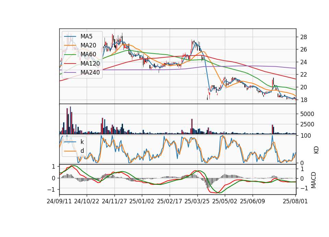Image resolution: width=329 pixels, height=237 pixels.
Task: Click the blue k legend line swatch
Action: 70,142
